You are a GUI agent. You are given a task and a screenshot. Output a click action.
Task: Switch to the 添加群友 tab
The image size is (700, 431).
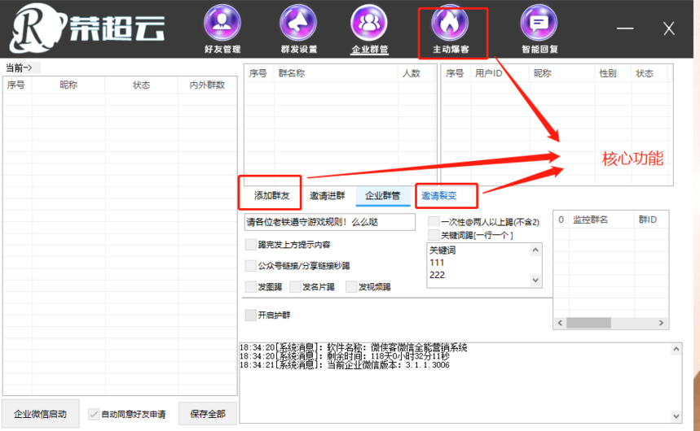271,196
